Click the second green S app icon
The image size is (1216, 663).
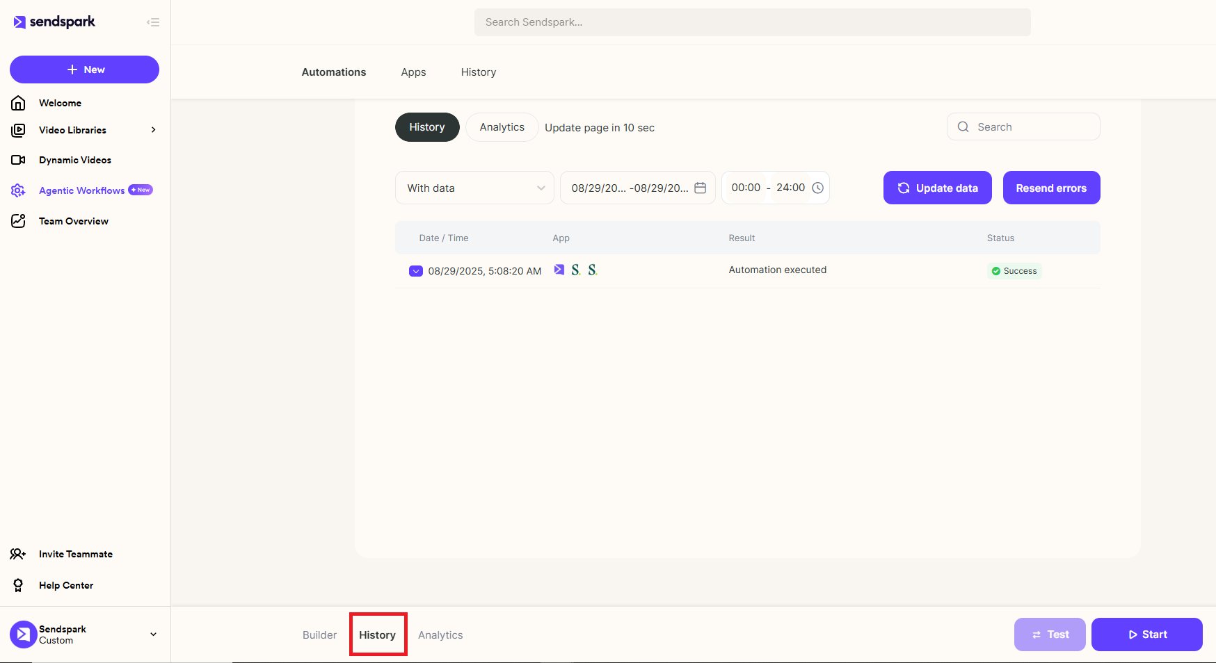[x=593, y=270]
